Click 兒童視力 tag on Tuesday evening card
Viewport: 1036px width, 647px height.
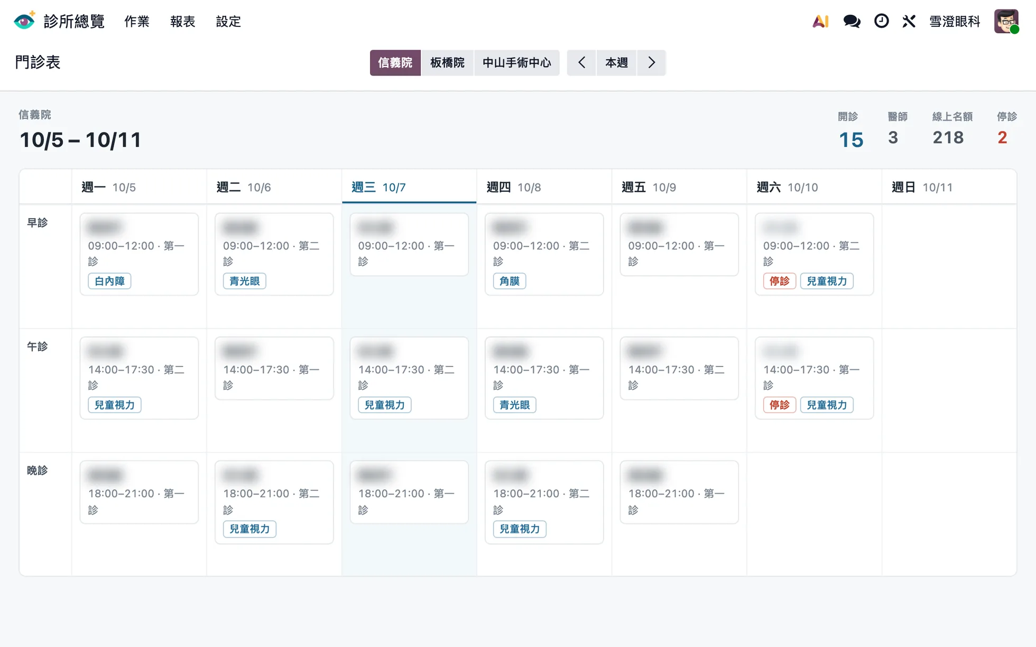click(x=249, y=529)
